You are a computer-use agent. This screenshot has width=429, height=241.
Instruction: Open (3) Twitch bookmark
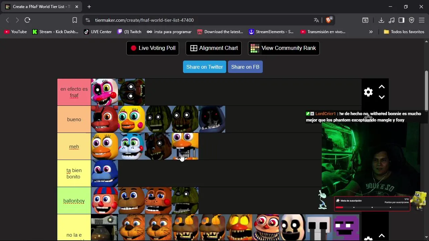point(129,32)
